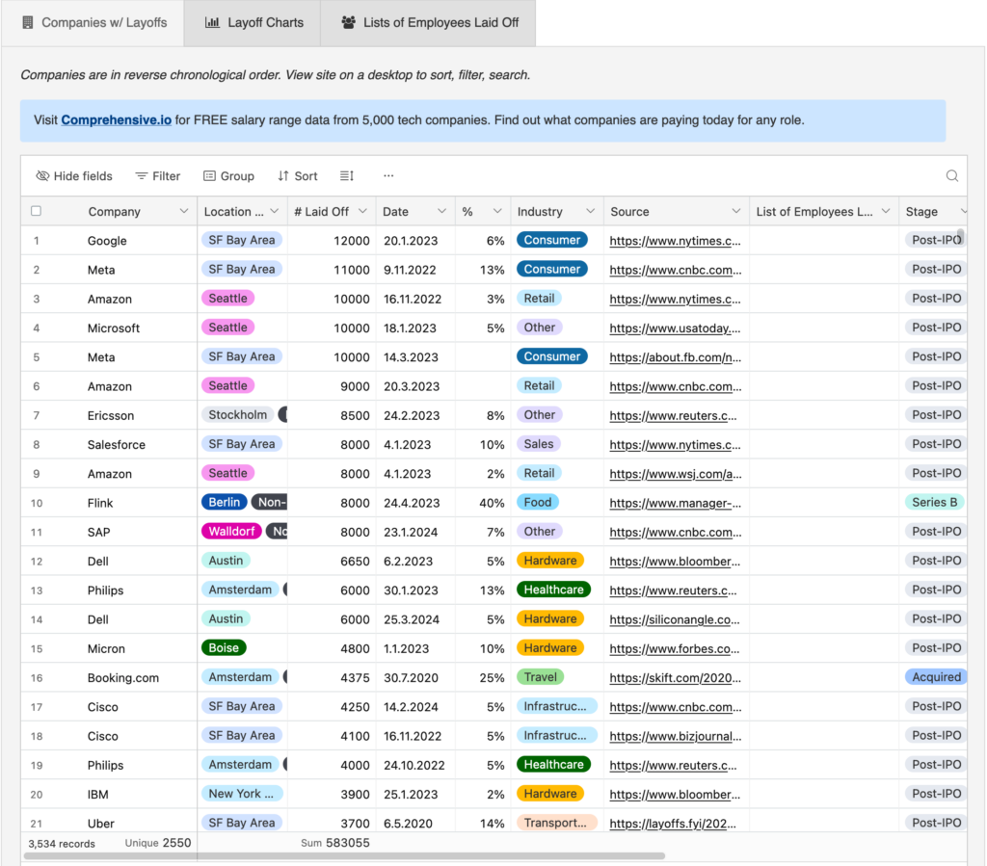Toggle the select-all checkbox in header
This screenshot has width=987, height=866.
click(x=37, y=211)
